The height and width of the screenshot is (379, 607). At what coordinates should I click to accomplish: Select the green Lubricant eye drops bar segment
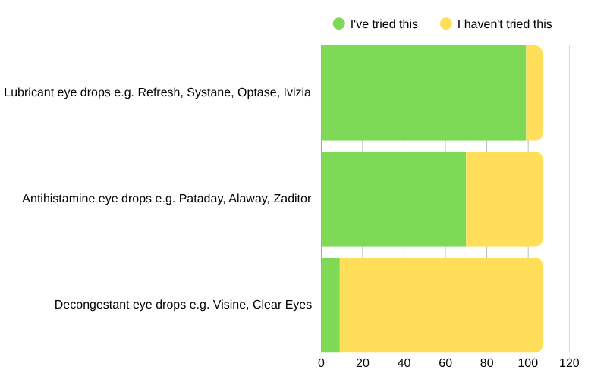(x=423, y=92)
